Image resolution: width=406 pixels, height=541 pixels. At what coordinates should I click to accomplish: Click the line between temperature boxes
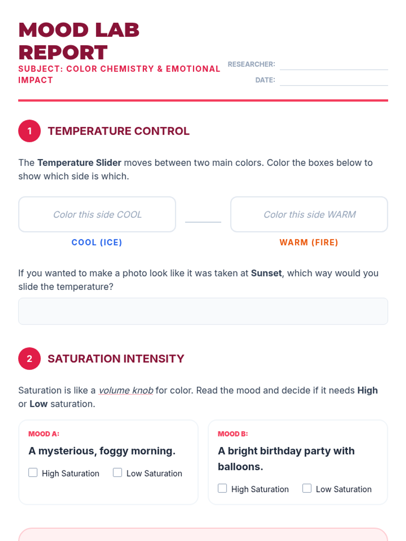[x=203, y=222]
